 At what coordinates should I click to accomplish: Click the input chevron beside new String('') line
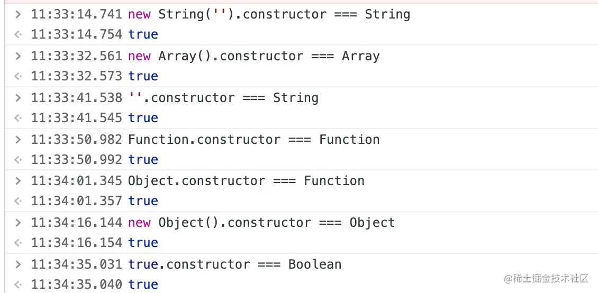pyautogui.click(x=18, y=14)
